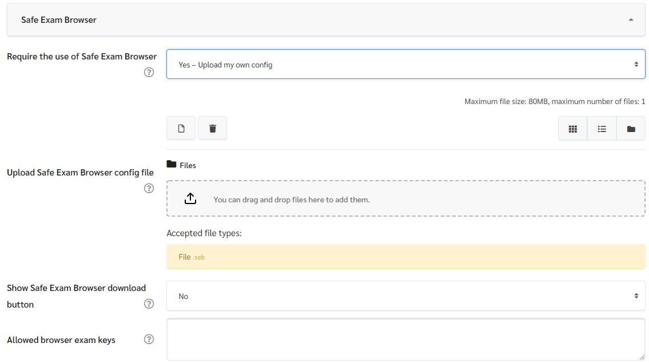Switch file view to folder tree
This screenshot has width=649, height=363.
click(631, 129)
